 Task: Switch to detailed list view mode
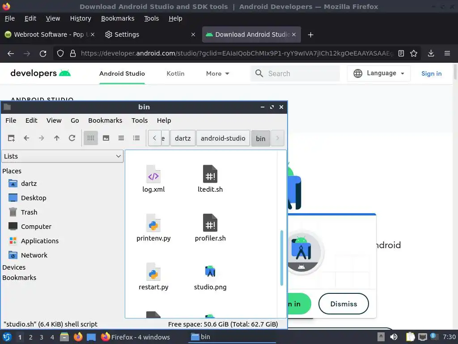tap(136, 138)
